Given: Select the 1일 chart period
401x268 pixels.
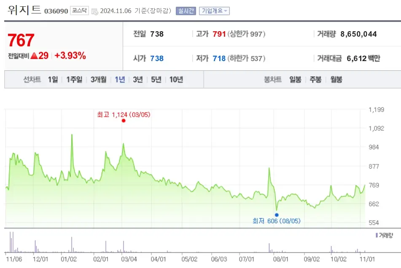Looking at the screenshot, I should pyautogui.click(x=52, y=79).
